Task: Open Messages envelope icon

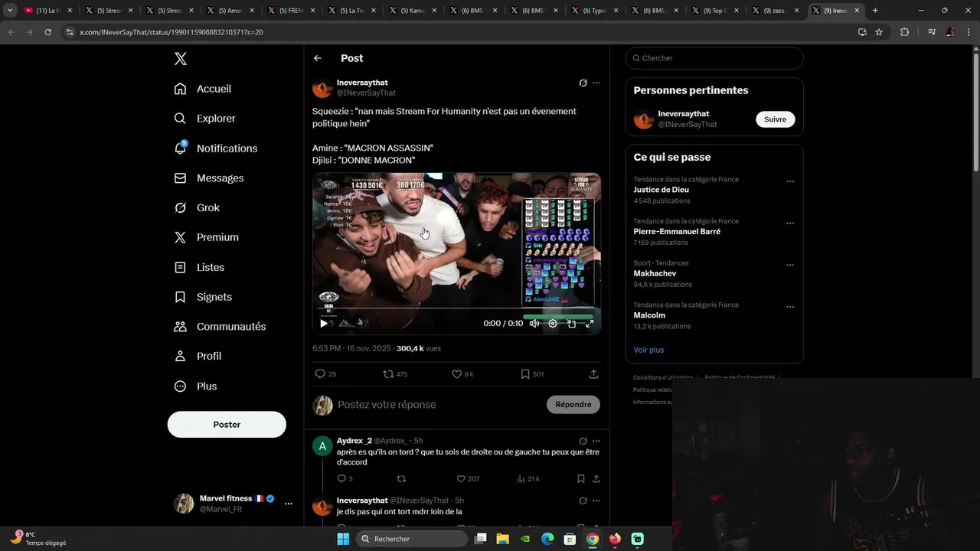Action: point(180,178)
